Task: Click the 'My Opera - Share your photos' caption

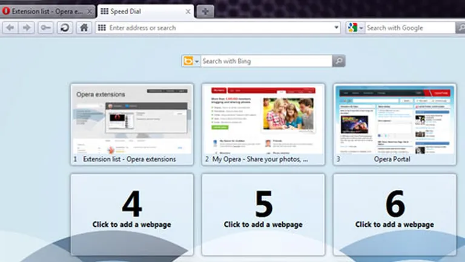Action: pos(260,159)
